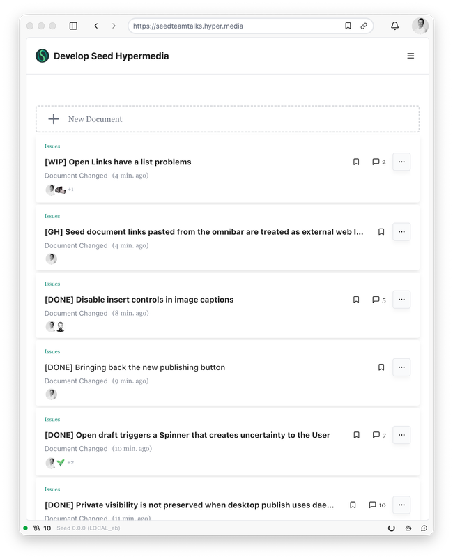Open the assistant robot icon in status bar
This screenshot has width=453, height=559.
tap(408, 528)
